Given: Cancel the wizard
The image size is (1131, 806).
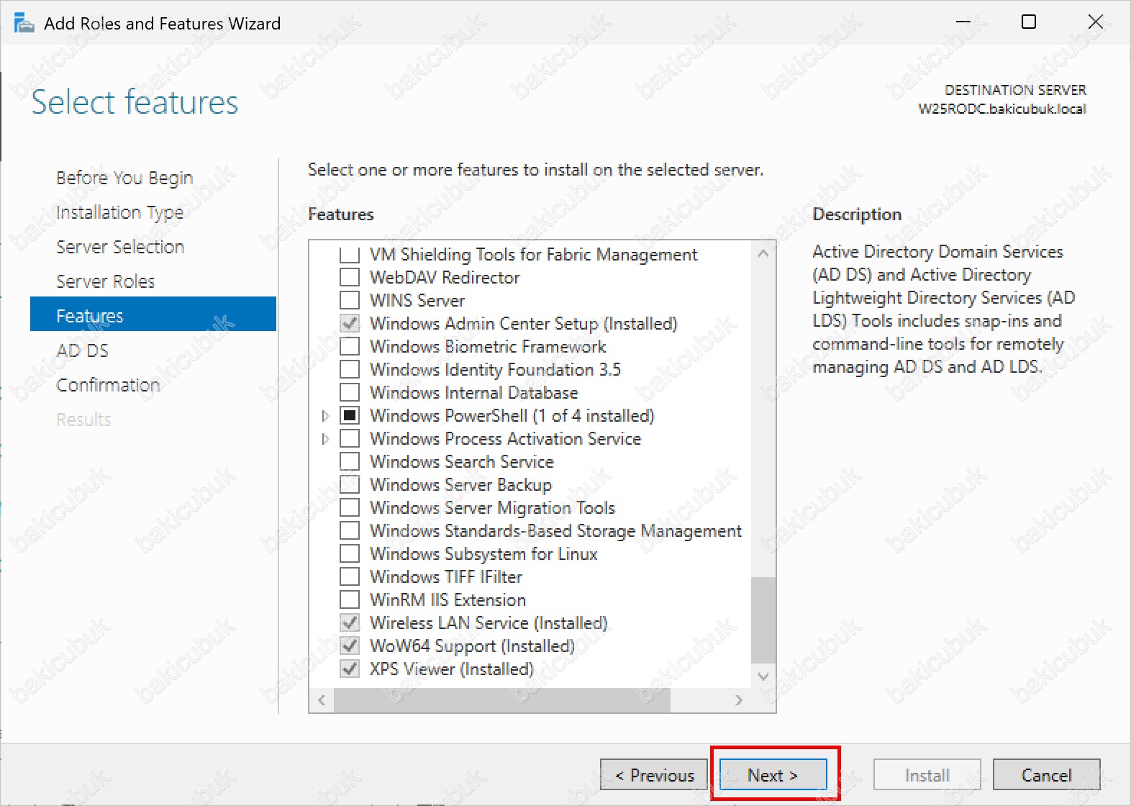Looking at the screenshot, I should pos(1046,775).
